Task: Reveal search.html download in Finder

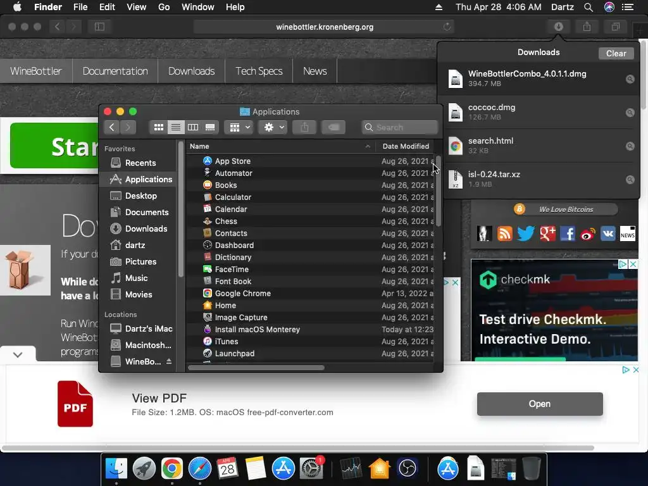Action: [x=630, y=146]
